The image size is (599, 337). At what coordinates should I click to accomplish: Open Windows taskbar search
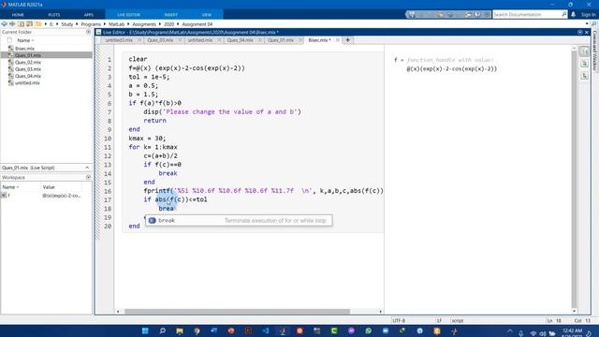point(162,330)
